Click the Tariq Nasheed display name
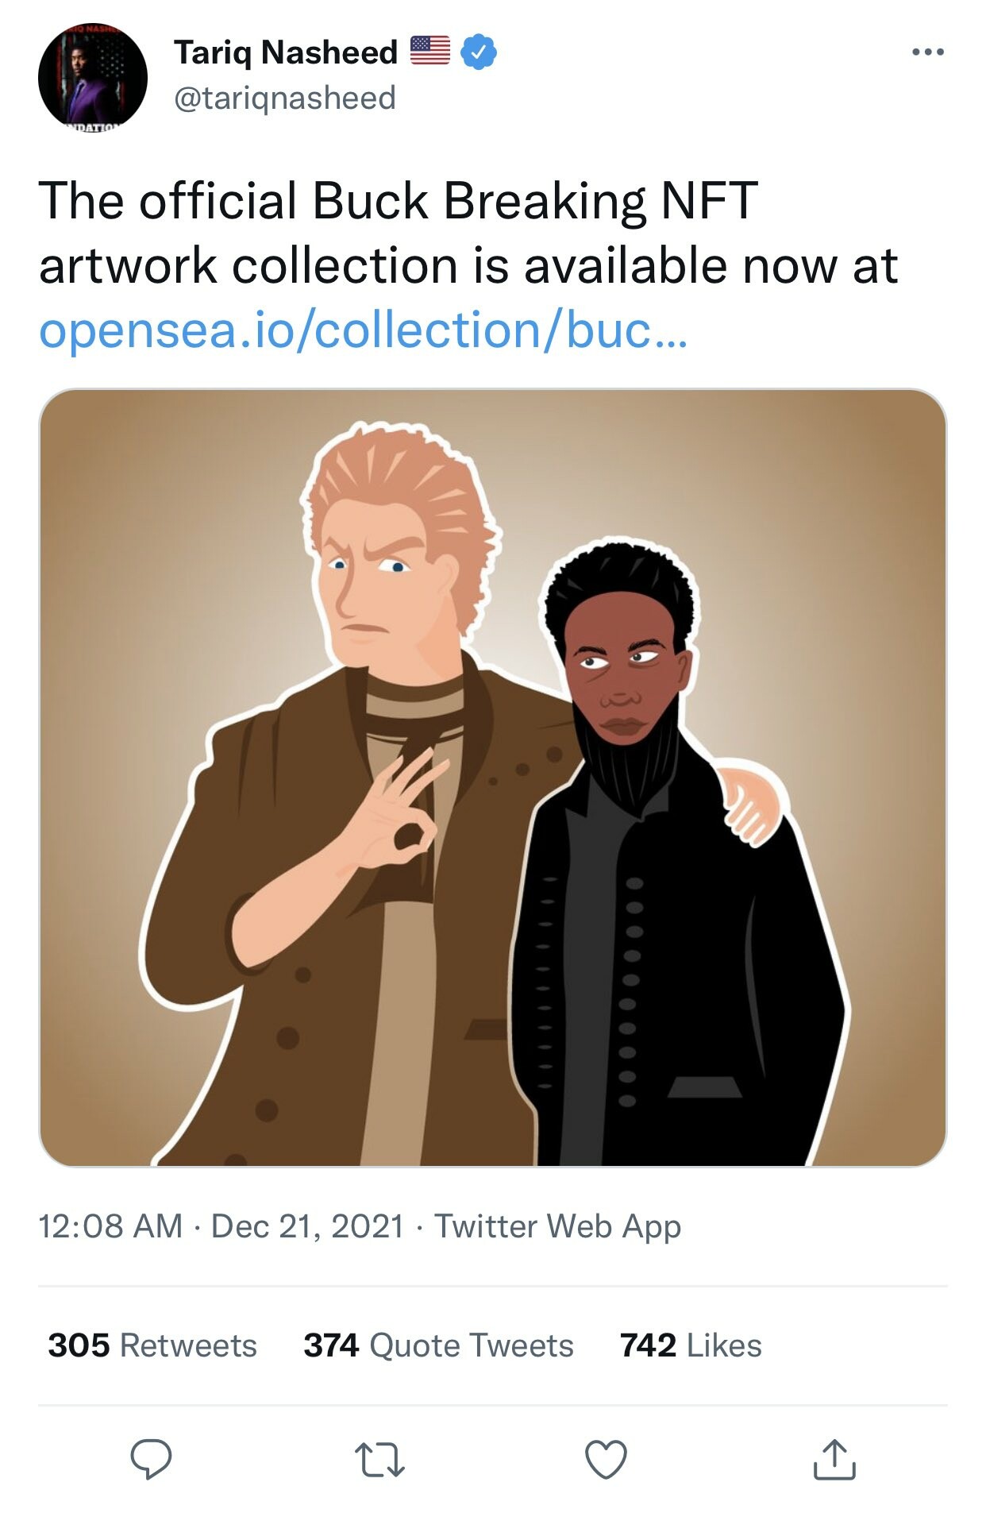This screenshot has height=1513, width=986. click(x=286, y=52)
